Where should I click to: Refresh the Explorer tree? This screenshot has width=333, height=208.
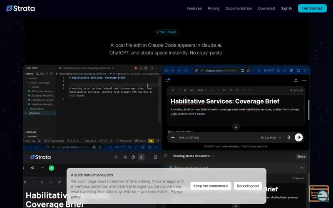click(47, 74)
